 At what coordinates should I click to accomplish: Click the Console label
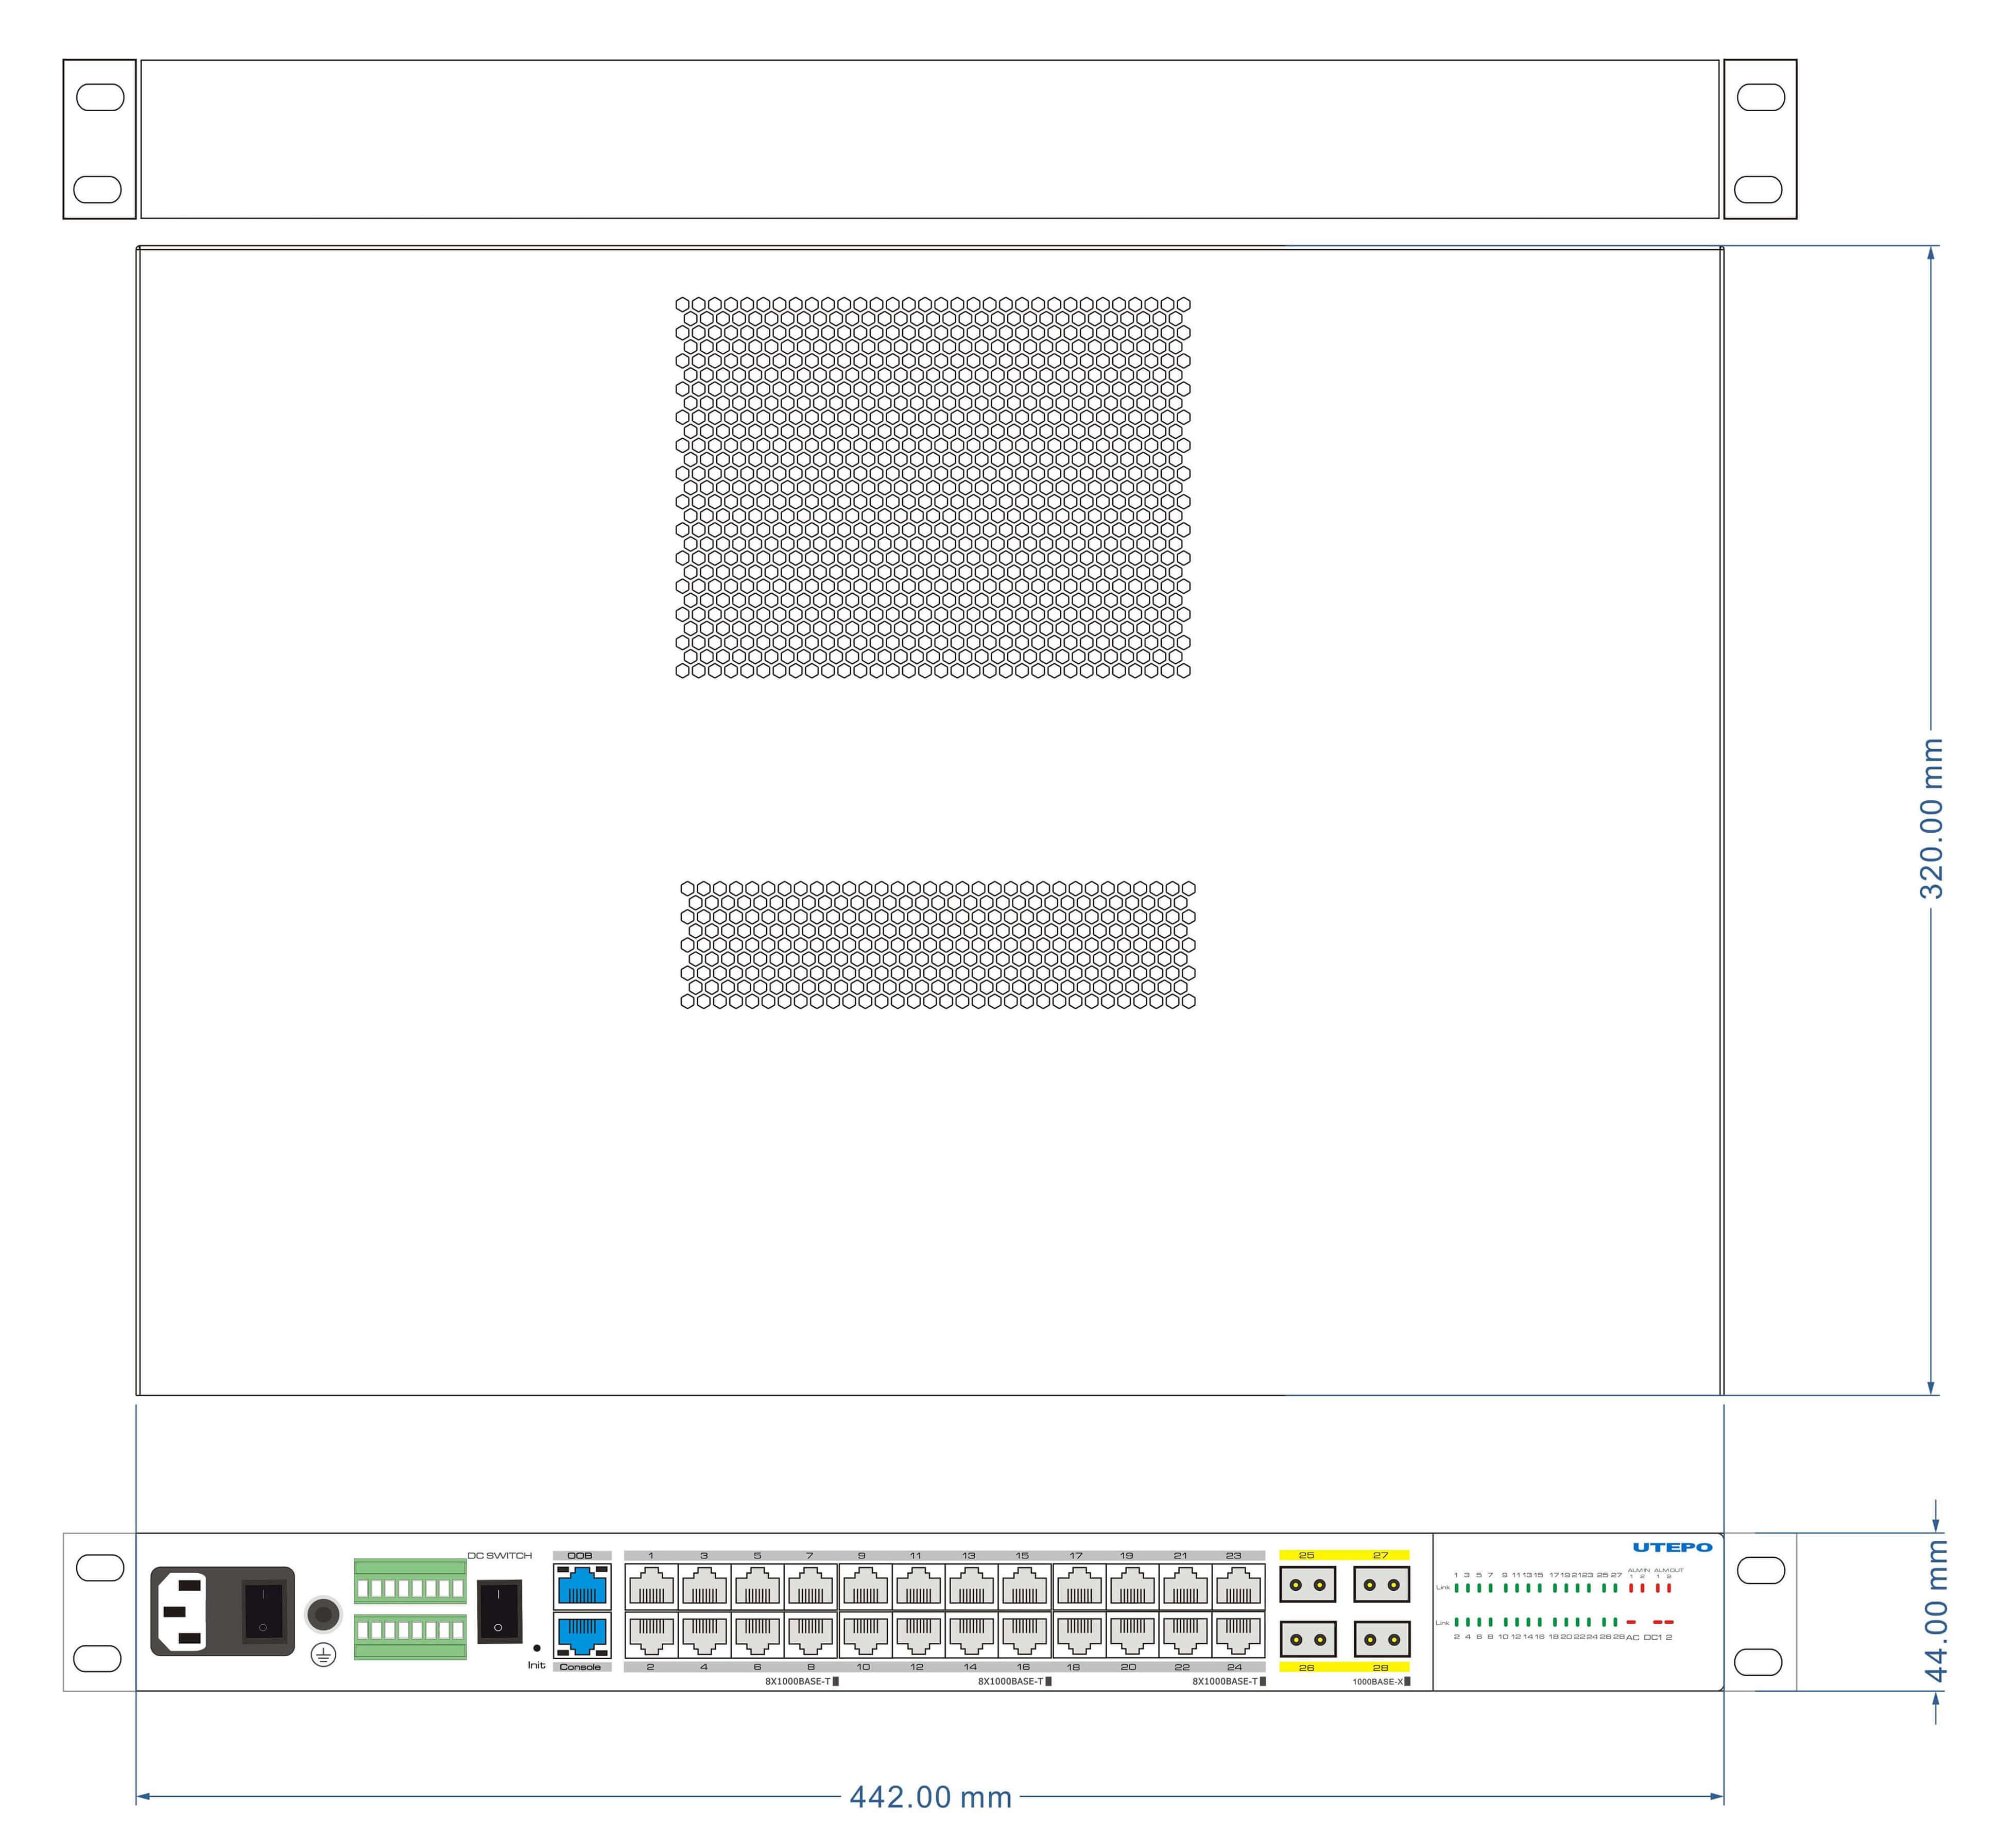coord(580,1667)
